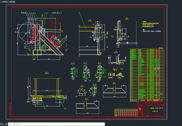Select the E-E section view label

tap(100, 63)
